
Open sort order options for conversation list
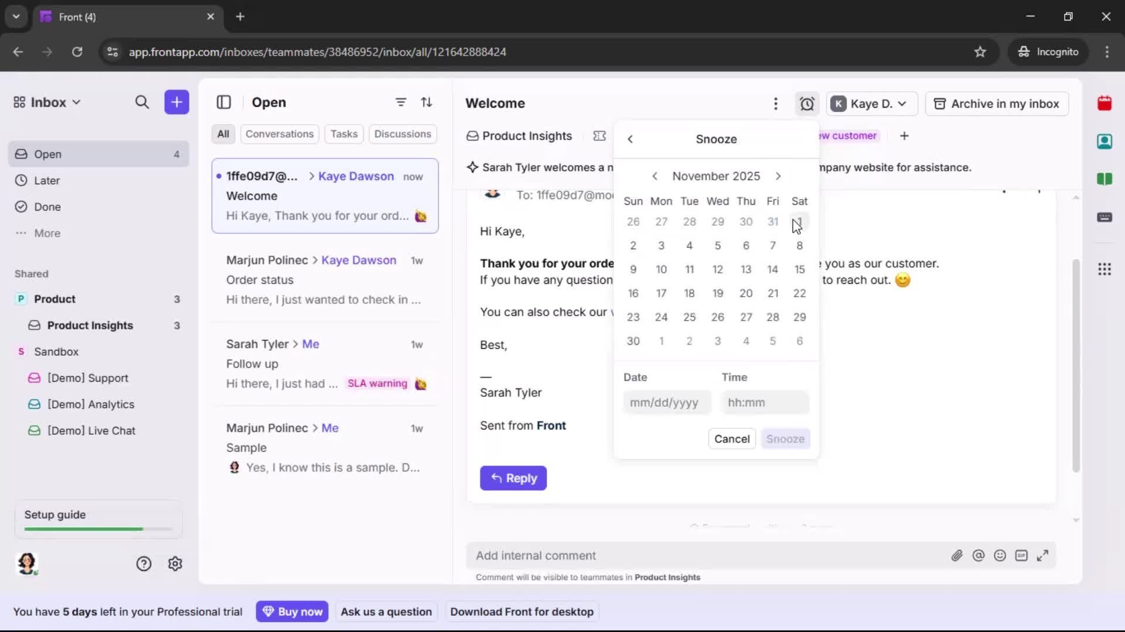[427, 102]
